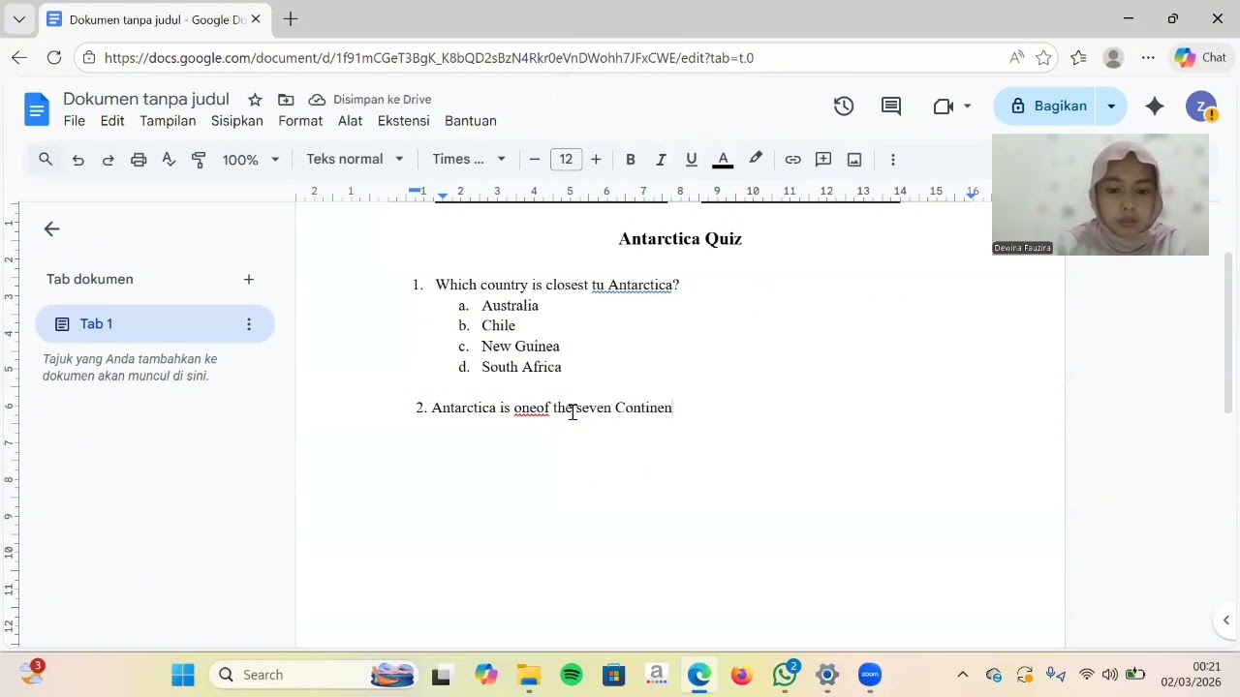The height and width of the screenshot is (697, 1240).
Task: Show hidden system tray icons
Action: tap(962, 675)
